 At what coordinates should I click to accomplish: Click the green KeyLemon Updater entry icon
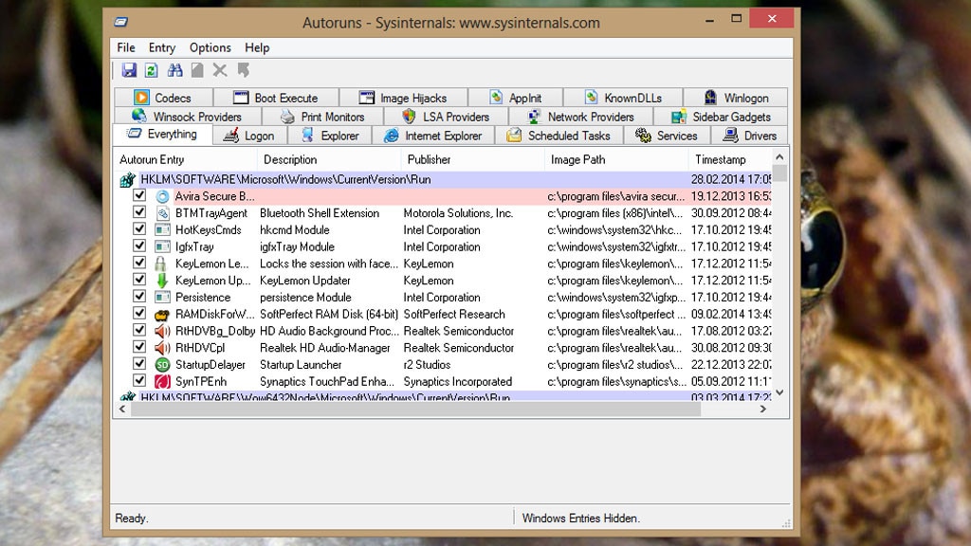coord(162,281)
